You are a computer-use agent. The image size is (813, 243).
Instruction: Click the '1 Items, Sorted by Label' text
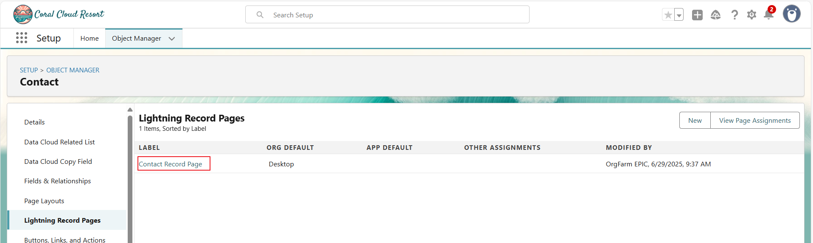click(x=173, y=129)
